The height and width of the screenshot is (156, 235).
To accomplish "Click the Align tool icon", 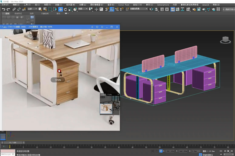I will [156, 9].
